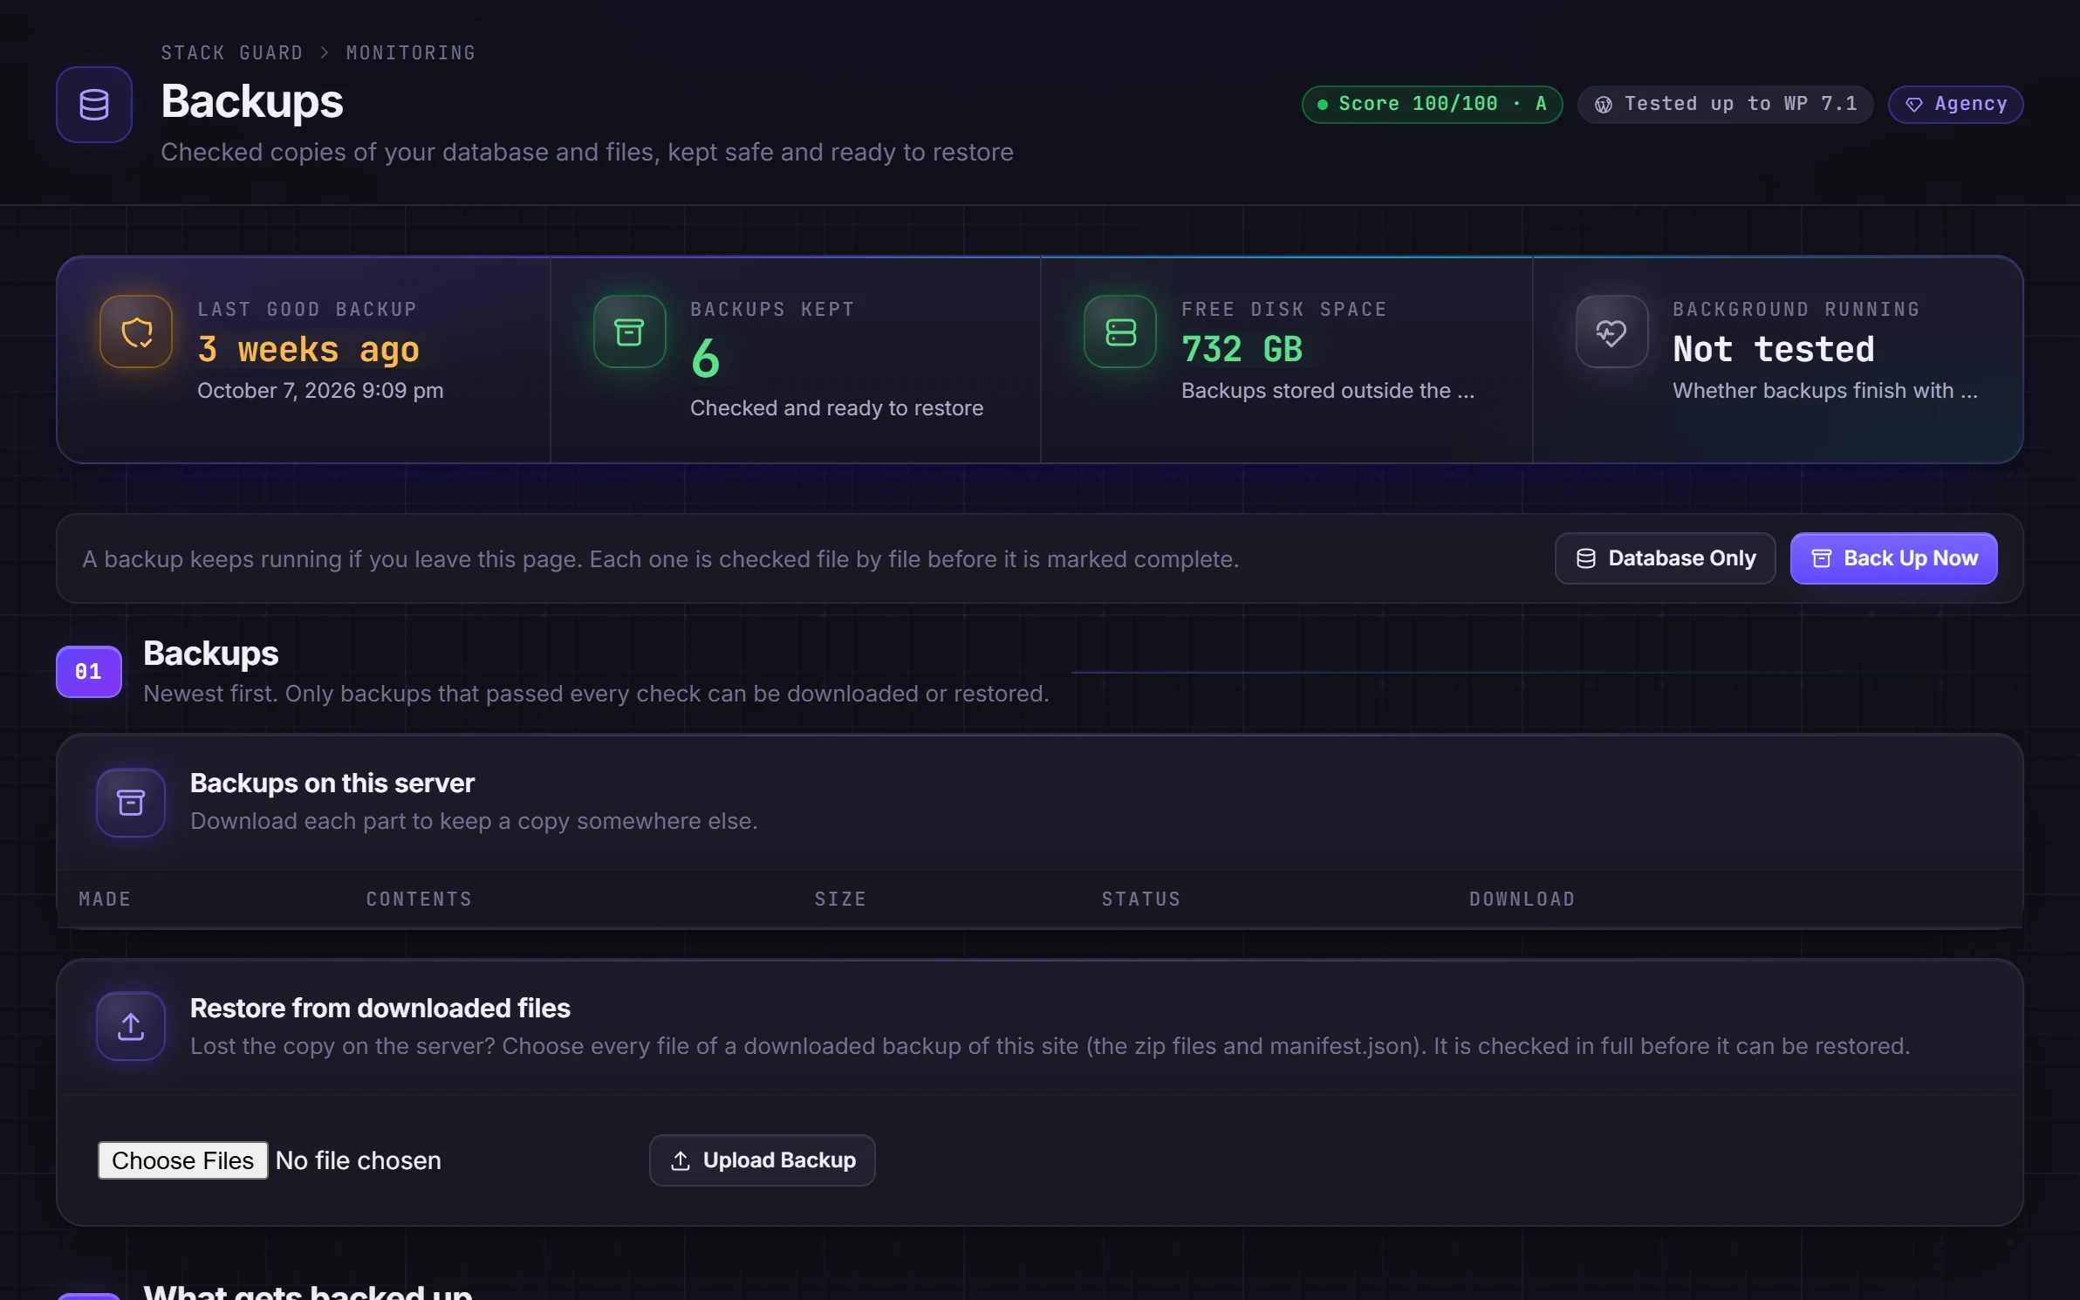Click the Backups Kept count '6'
The height and width of the screenshot is (1300, 2080).
(x=705, y=359)
